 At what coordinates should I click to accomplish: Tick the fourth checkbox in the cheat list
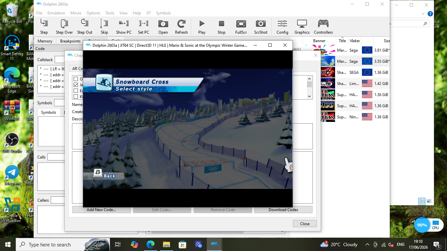pos(76,96)
